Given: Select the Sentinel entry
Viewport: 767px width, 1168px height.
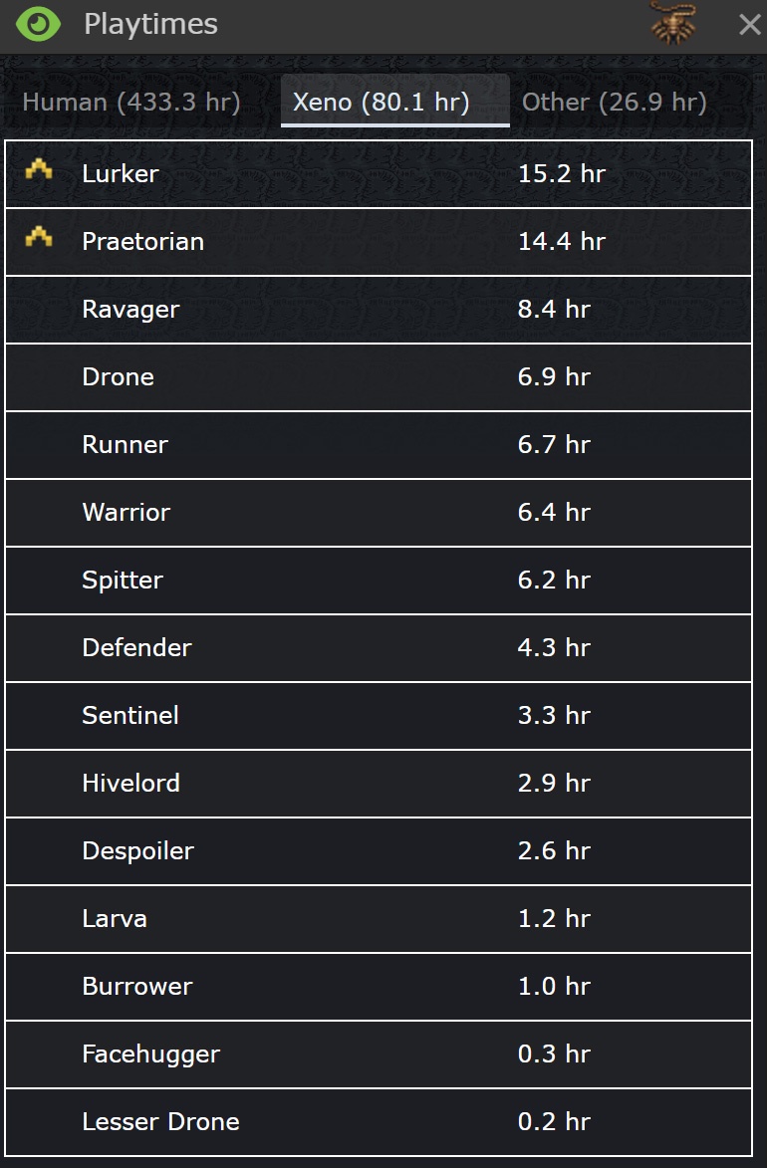Looking at the screenshot, I should tap(379, 716).
